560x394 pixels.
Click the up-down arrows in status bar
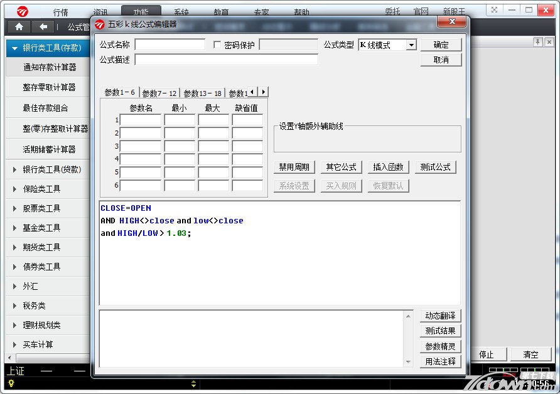193,384
